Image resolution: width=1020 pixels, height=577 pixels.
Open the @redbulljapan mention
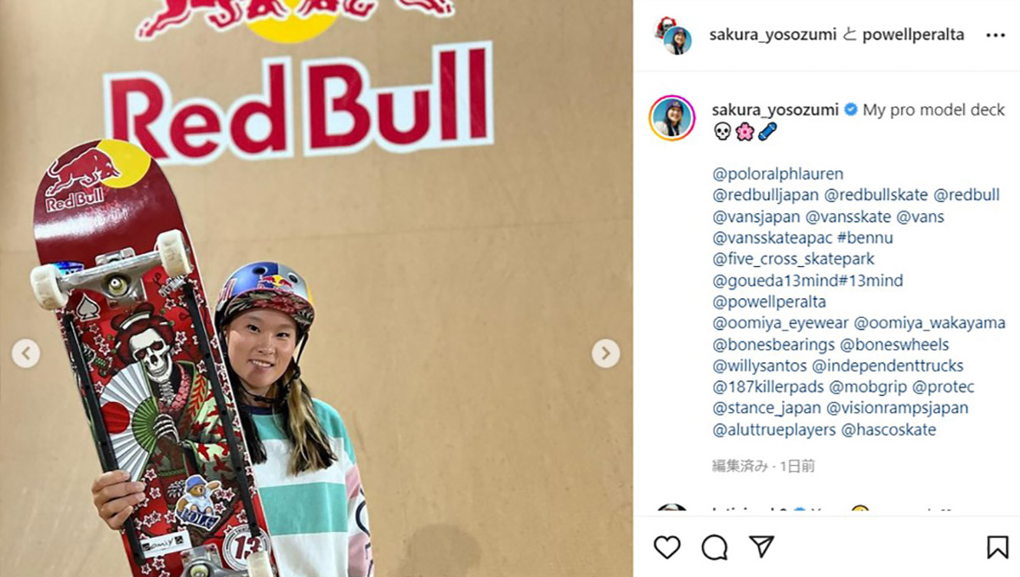pos(766,195)
